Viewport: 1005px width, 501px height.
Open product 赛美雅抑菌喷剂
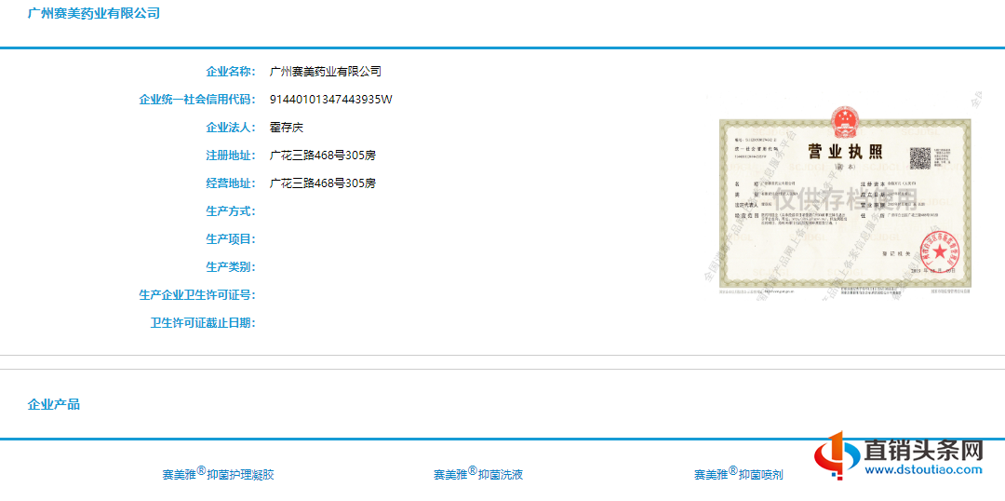pos(738,473)
